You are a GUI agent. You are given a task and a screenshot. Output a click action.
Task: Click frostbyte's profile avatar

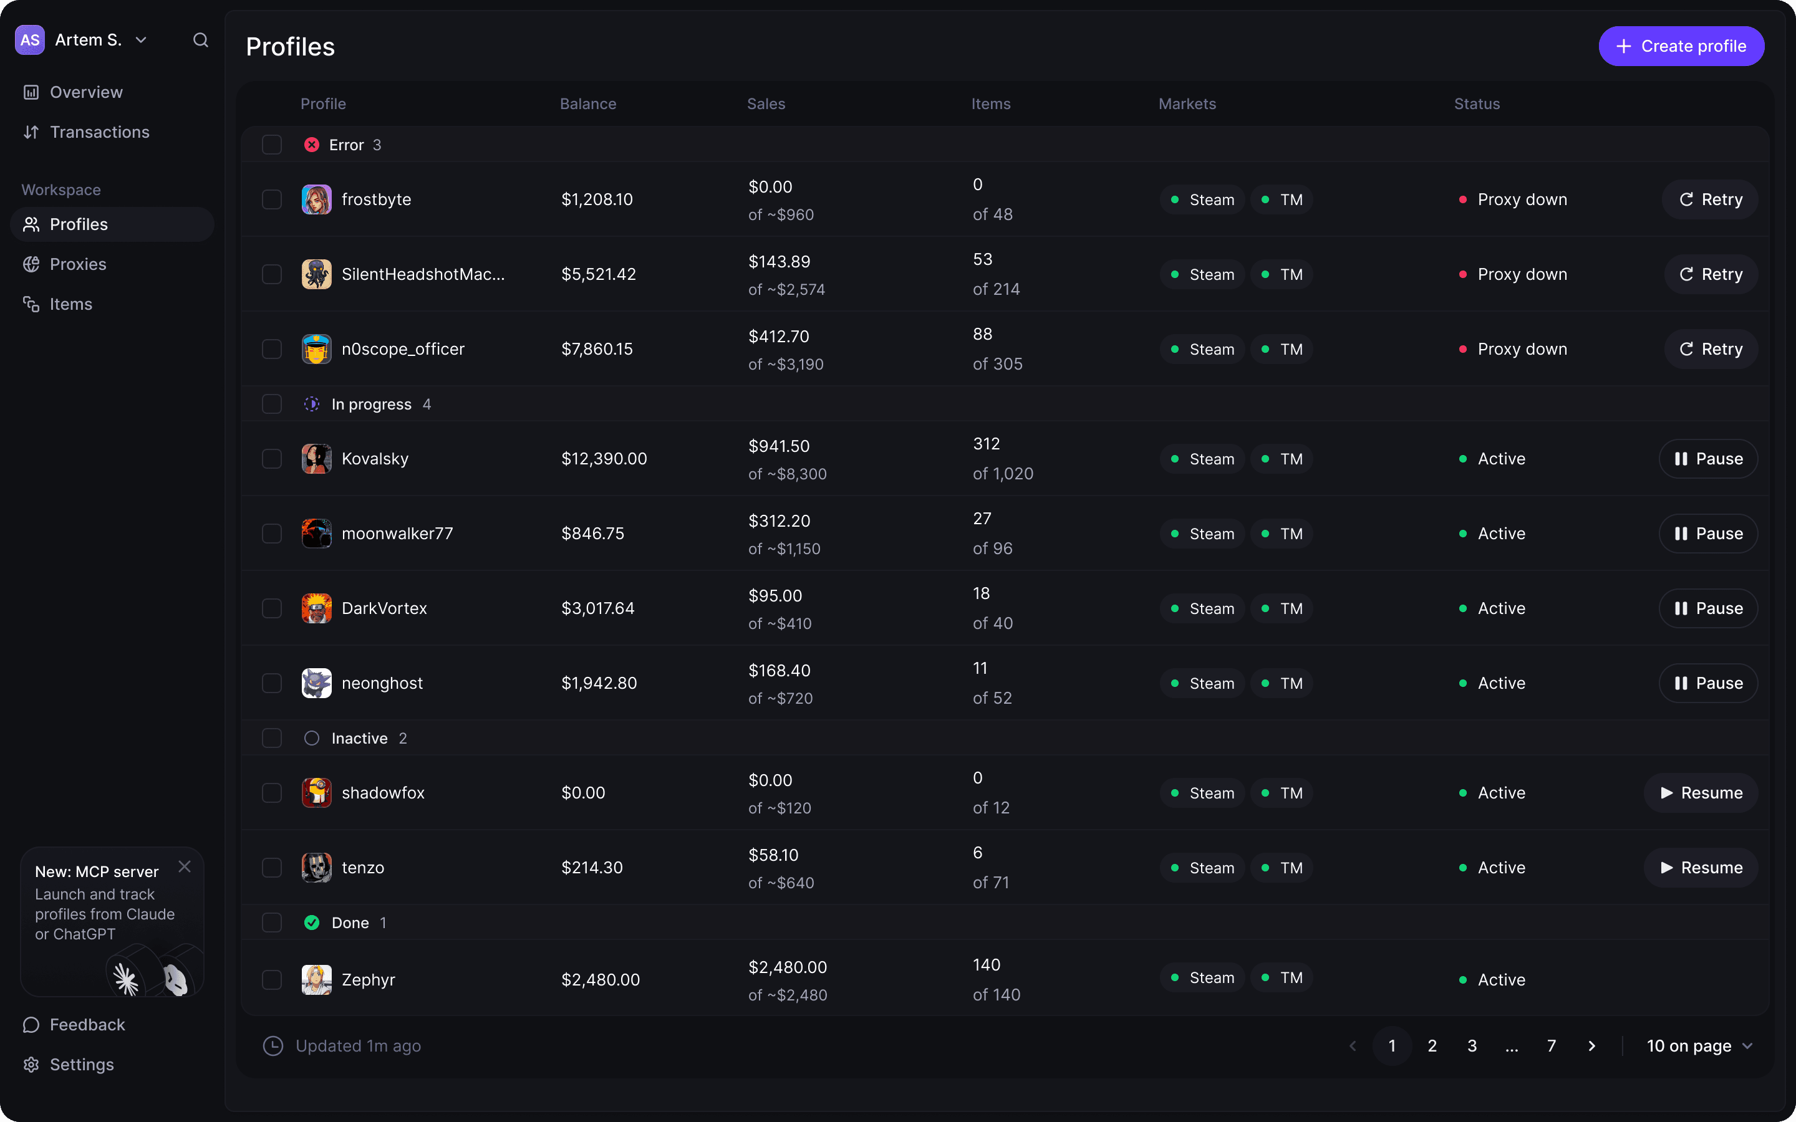click(316, 199)
